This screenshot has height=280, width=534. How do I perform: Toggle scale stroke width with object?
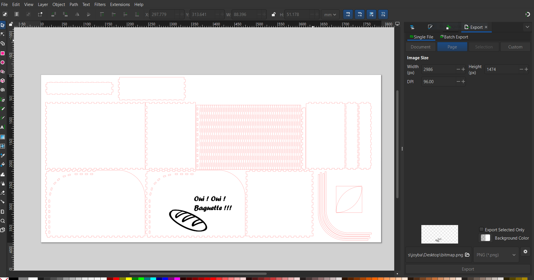tap(348, 15)
